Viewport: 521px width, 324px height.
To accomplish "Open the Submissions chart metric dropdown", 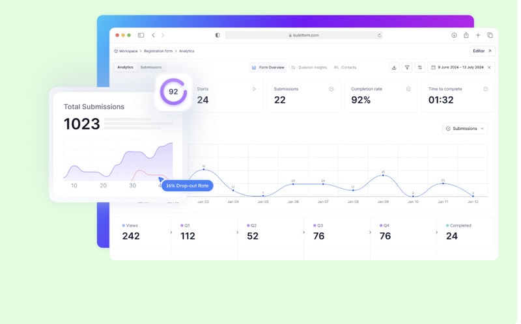I will click(465, 129).
